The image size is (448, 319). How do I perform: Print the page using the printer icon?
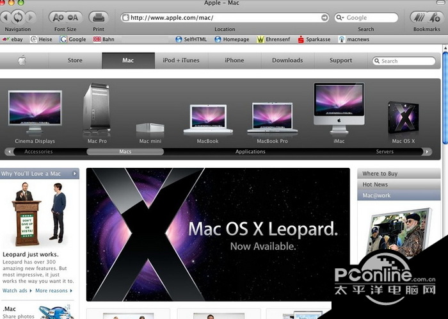(99, 17)
